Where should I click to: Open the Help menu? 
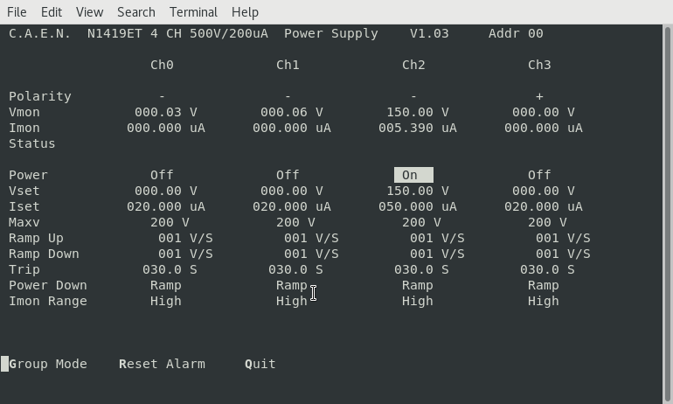click(x=245, y=12)
